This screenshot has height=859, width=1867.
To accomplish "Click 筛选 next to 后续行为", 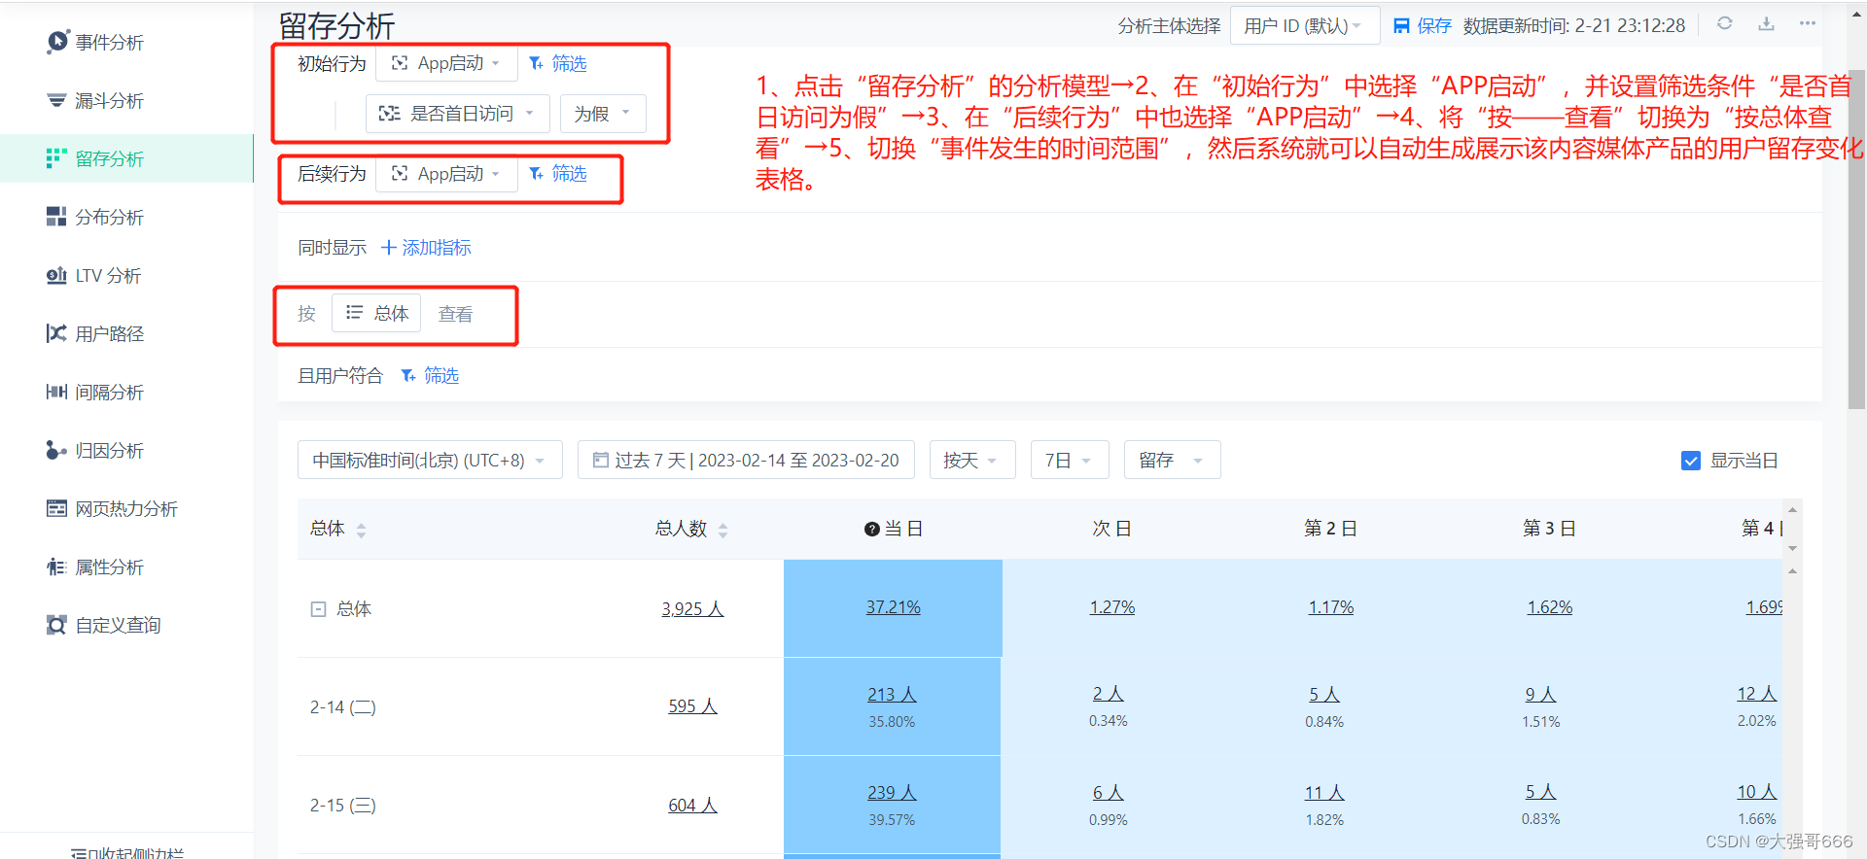I will pos(558,173).
